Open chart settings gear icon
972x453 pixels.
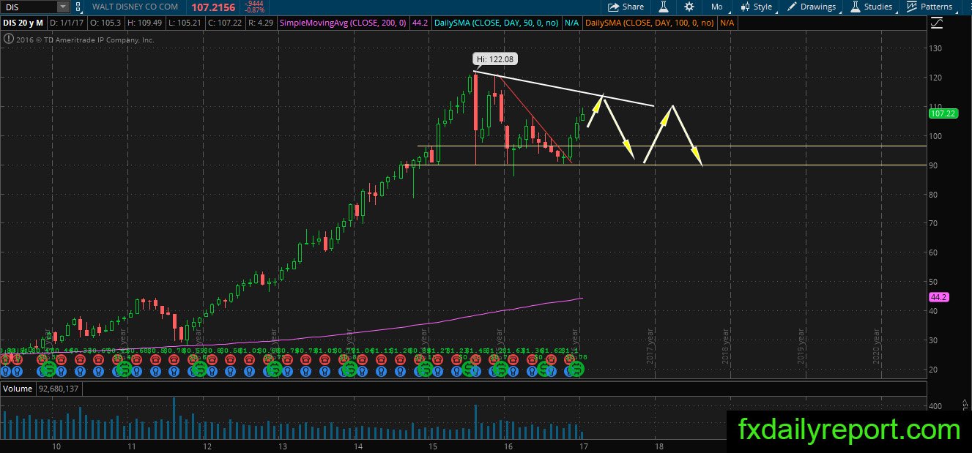689,7
